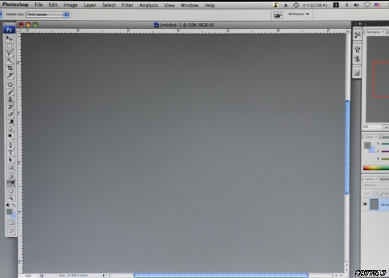
Task: Swap foreground and background colors
Action: (13, 205)
